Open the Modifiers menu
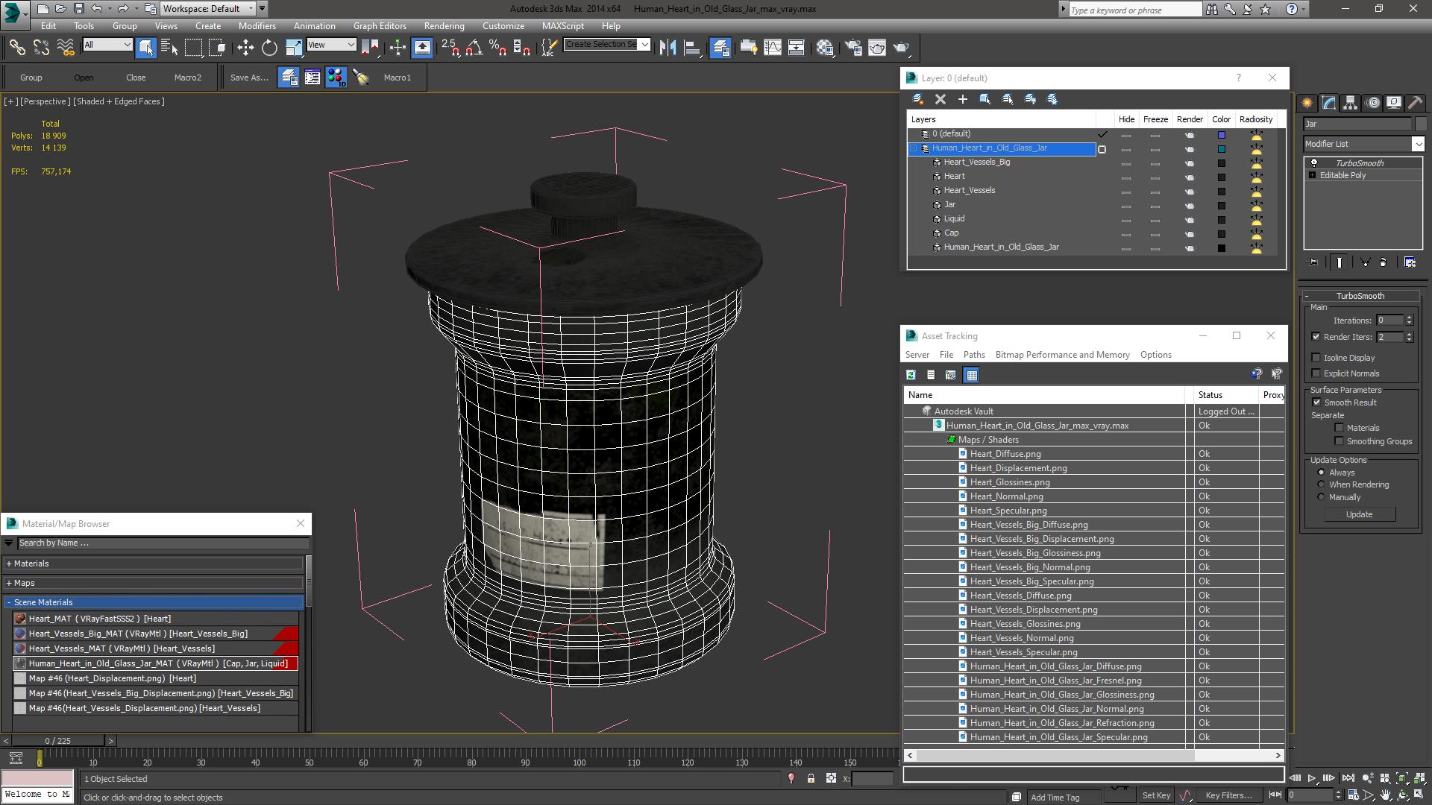The width and height of the screenshot is (1432, 805). coord(257,26)
